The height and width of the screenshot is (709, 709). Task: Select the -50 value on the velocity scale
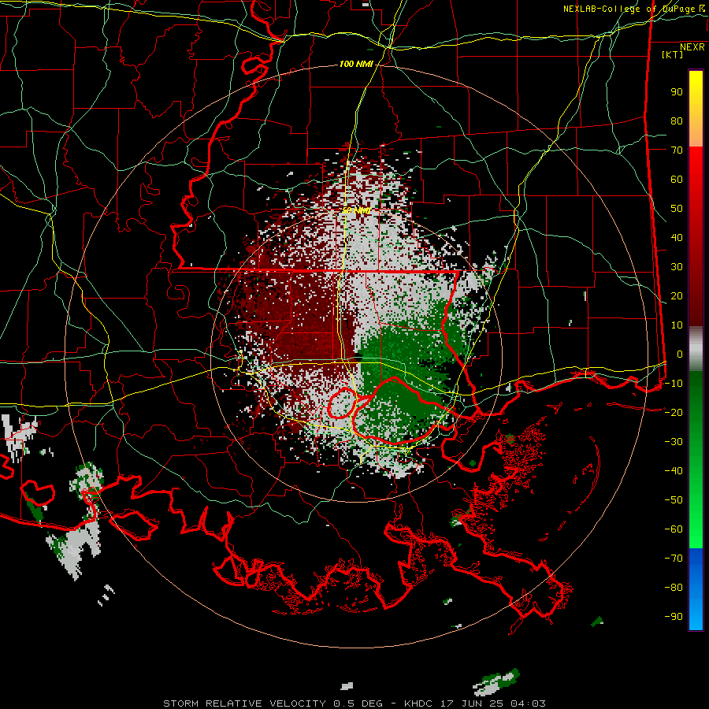(x=674, y=500)
